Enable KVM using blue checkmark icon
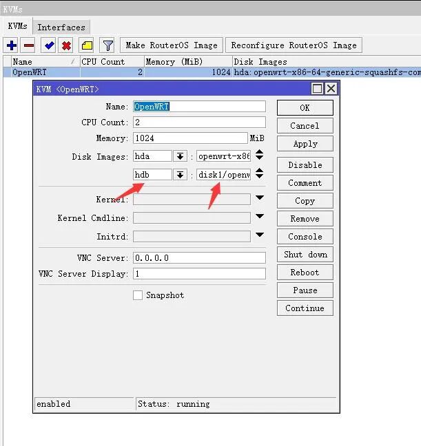 49,45
